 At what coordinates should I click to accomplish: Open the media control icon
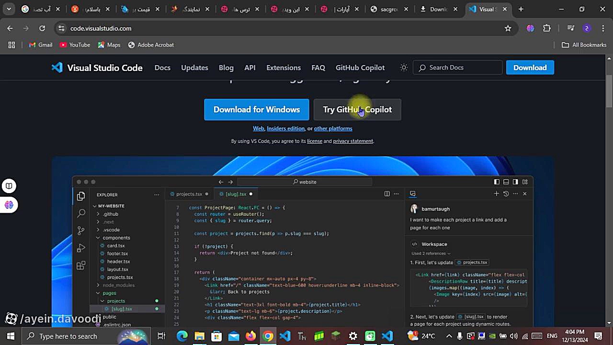pos(570,28)
